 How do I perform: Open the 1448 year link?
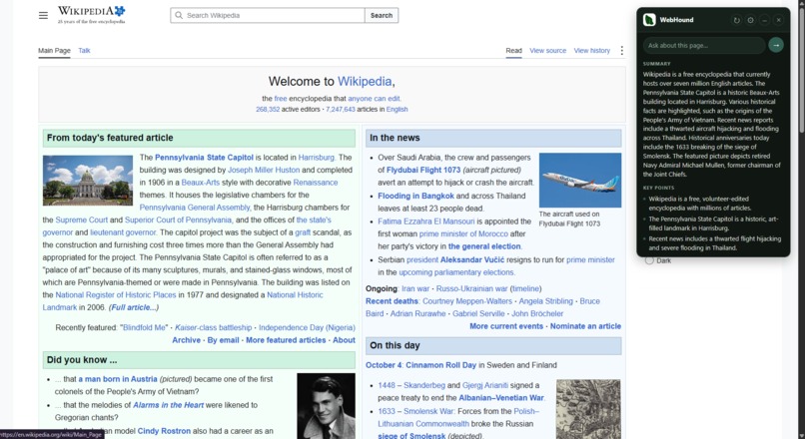(x=387, y=385)
